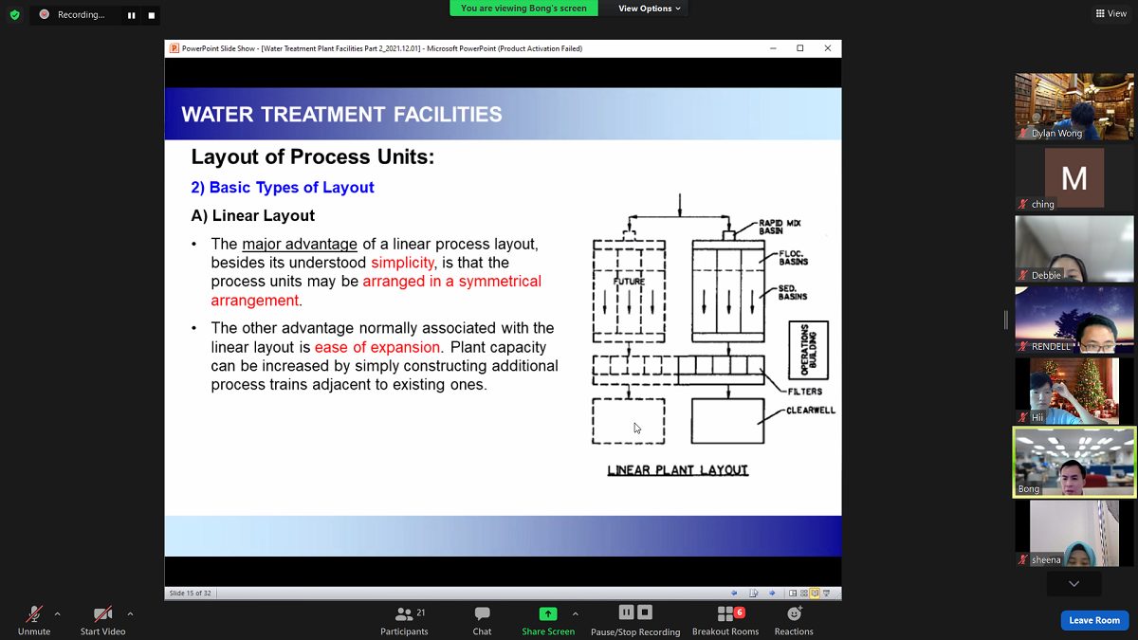
Task: Click the 'FUTURE' dashed basin in diagram
Action: (629, 290)
